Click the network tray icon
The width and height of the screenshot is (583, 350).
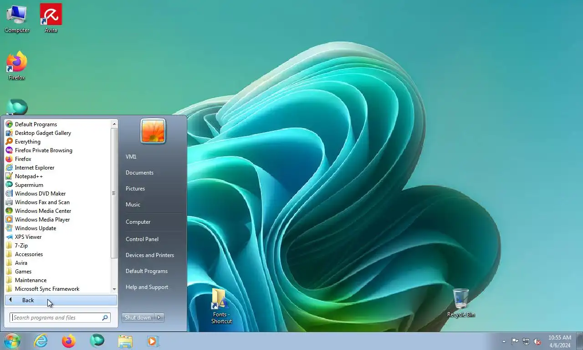pyautogui.click(x=526, y=341)
